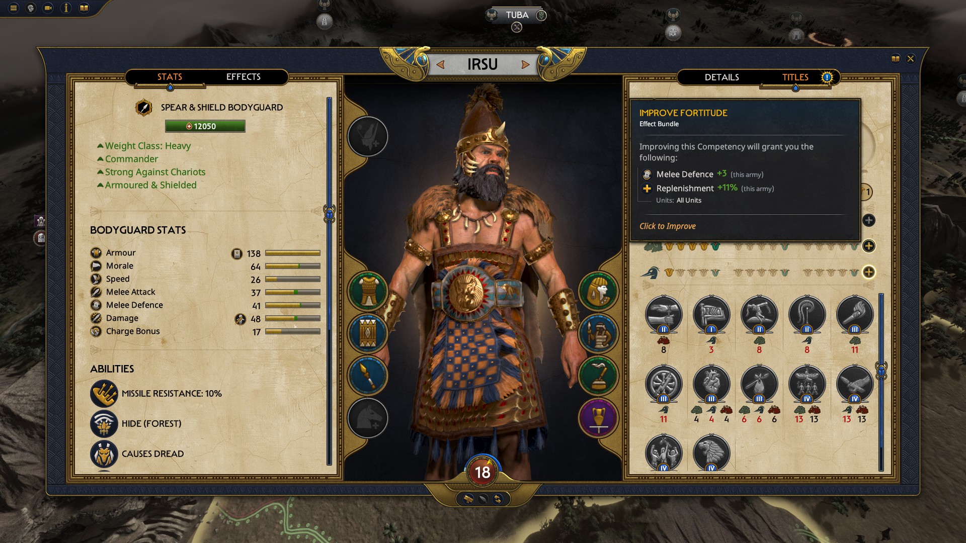Viewport: 966px width, 543px height.
Task: Select the lion head title icon
Action: [x=711, y=454]
